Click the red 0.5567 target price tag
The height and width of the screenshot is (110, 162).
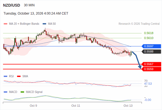(x=151, y=64)
